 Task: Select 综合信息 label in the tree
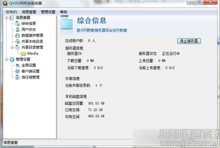click(29, 23)
